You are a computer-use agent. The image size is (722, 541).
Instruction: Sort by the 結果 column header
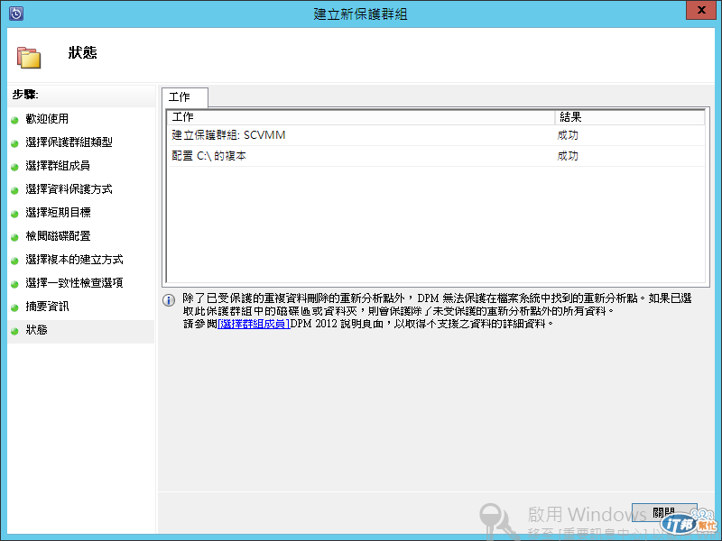(x=630, y=117)
